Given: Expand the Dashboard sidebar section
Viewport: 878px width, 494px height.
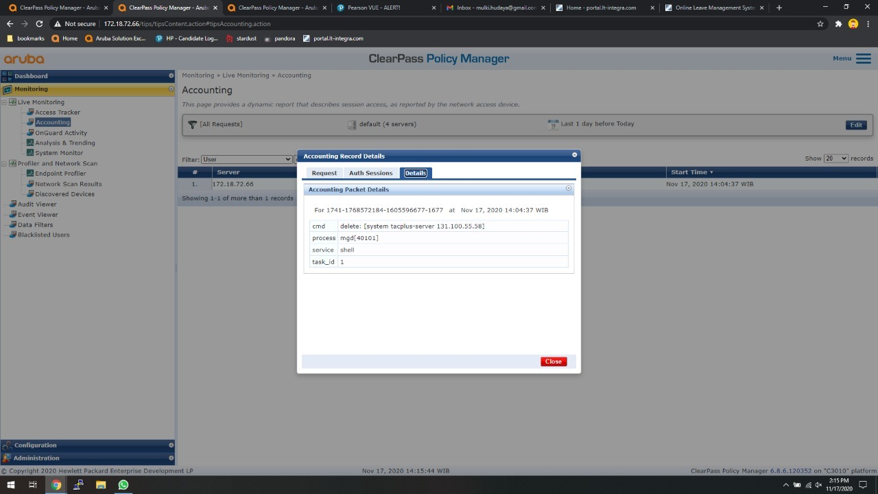Looking at the screenshot, I should click(88, 75).
